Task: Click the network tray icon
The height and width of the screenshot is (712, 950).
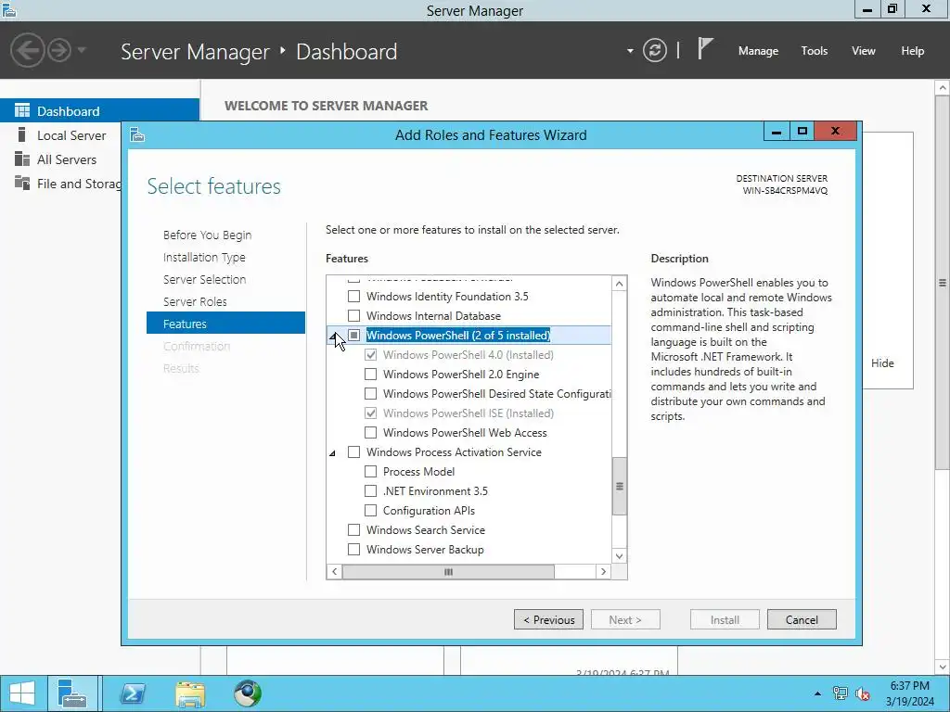Action: coord(840,693)
